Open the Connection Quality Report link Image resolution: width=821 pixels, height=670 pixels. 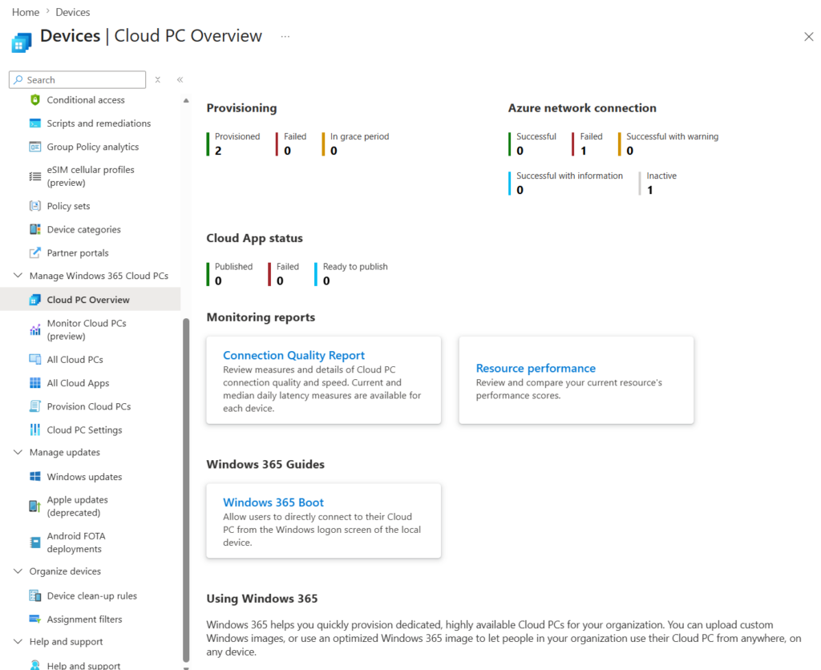pyautogui.click(x=293, y=355)
